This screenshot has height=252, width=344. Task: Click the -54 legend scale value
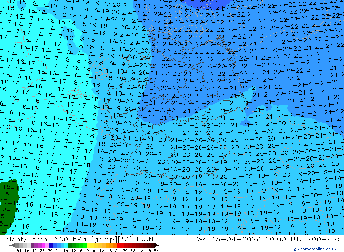tap(17, 251)
